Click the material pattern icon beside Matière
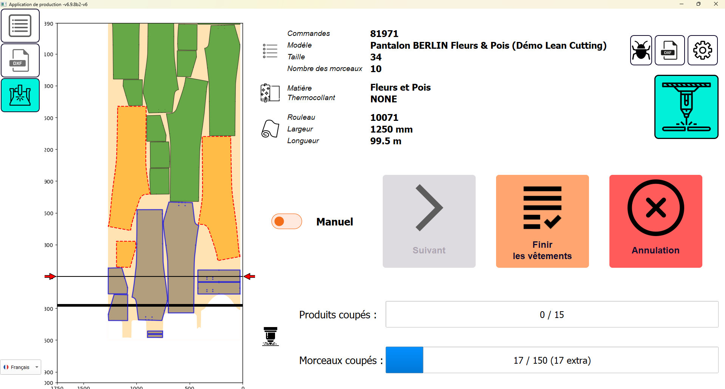 tap(270, 93)
